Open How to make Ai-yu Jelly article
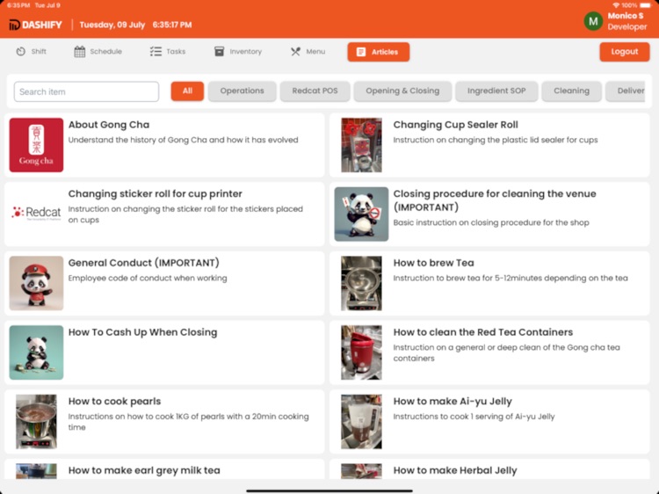Screen dimensions: 659x494 click(x=489, y=421)
